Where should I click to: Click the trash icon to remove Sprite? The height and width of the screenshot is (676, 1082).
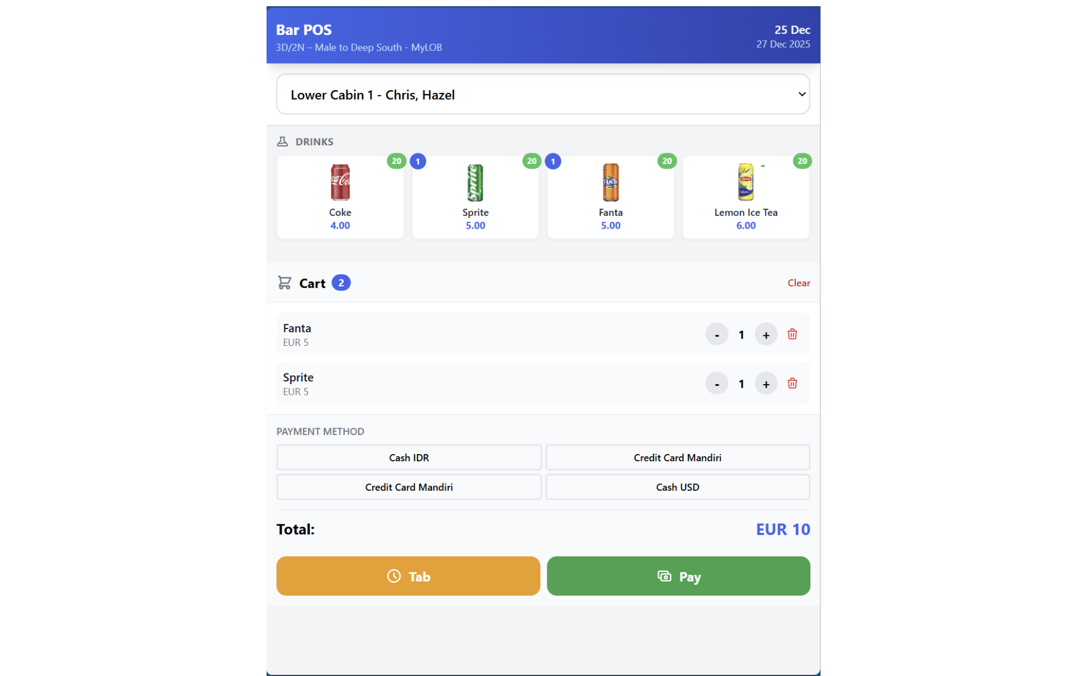[792, 383]
